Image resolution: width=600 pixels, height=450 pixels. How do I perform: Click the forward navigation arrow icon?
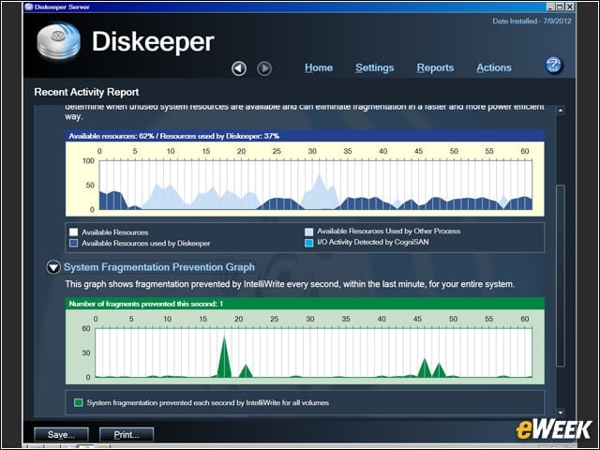[x=264, y=68]
